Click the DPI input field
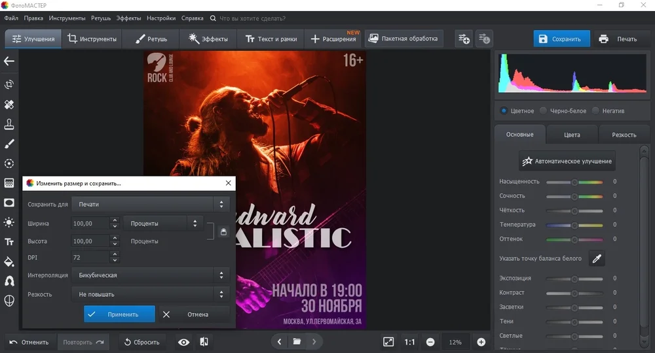 click(x=90, y=258)
